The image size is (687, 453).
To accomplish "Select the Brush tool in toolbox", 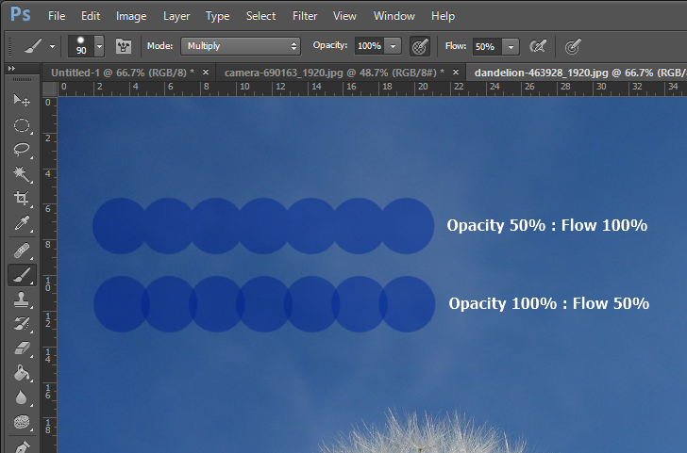I will click(x=22, y=275).
